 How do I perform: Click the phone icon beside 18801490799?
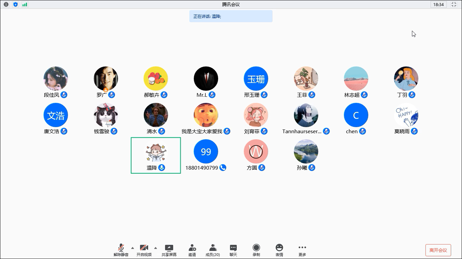(223, 168)
